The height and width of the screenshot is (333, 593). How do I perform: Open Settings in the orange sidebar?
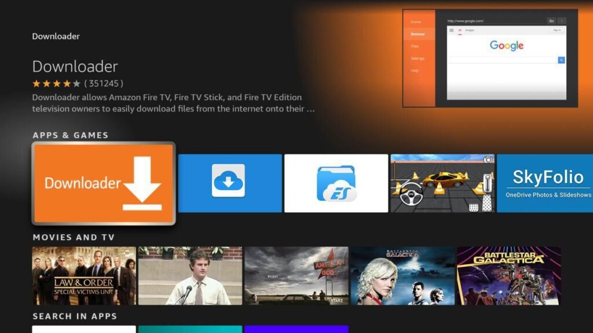(x=418, y=58)
